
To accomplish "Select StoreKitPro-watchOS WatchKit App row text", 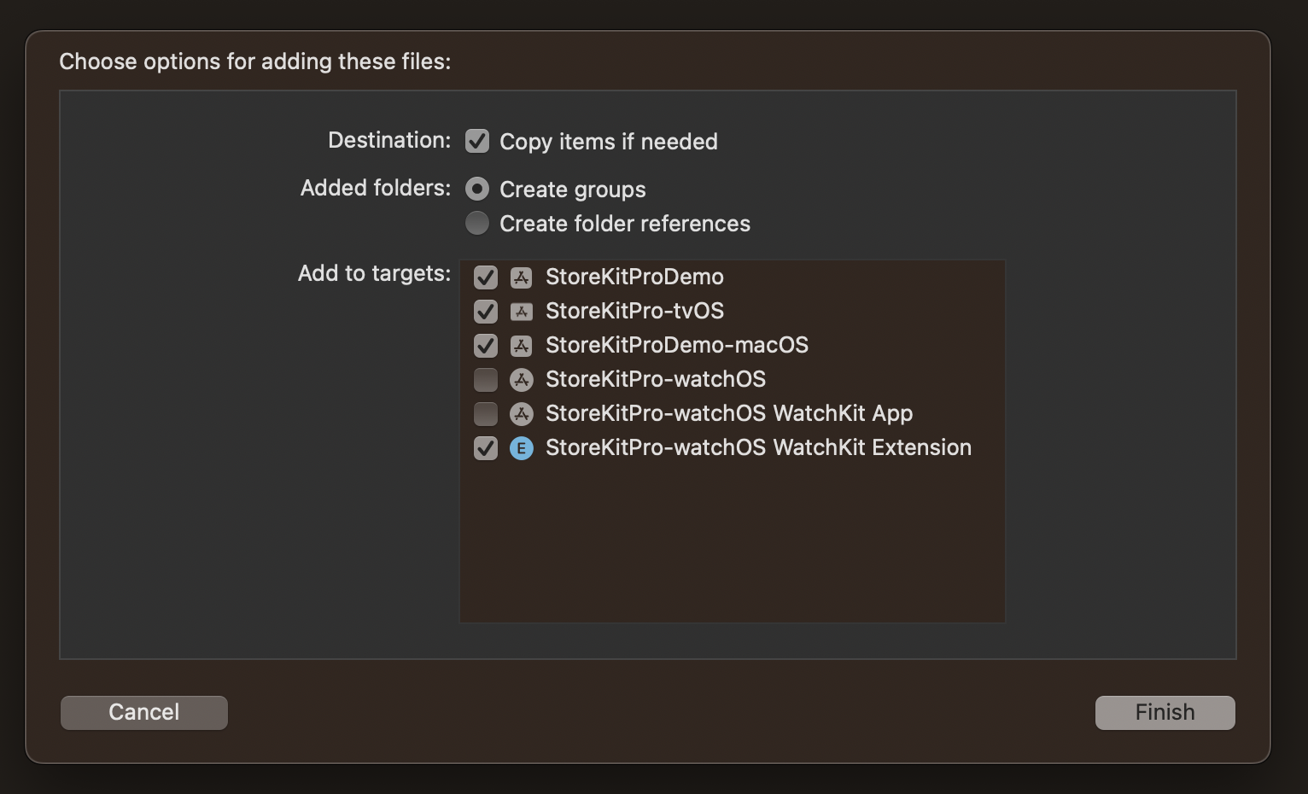I will 729,413.
